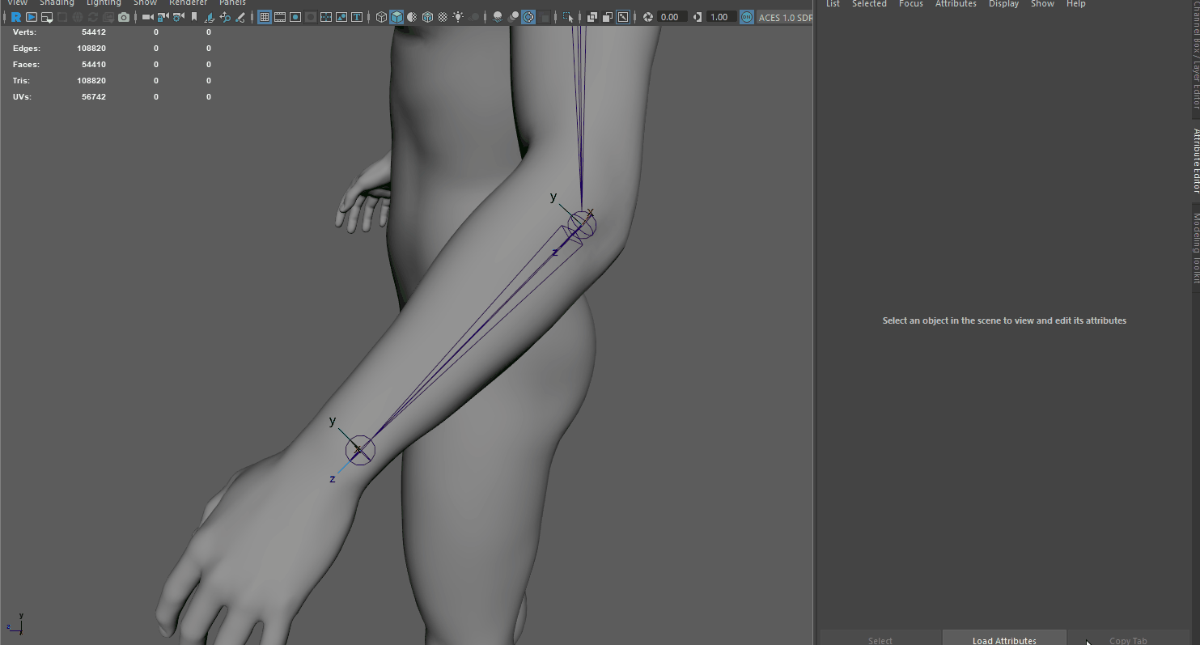Screen dimensions: 1200x645
Task: Open the ACES 1.0 SDR view transform dropdown
Action: tap(785, 17)
